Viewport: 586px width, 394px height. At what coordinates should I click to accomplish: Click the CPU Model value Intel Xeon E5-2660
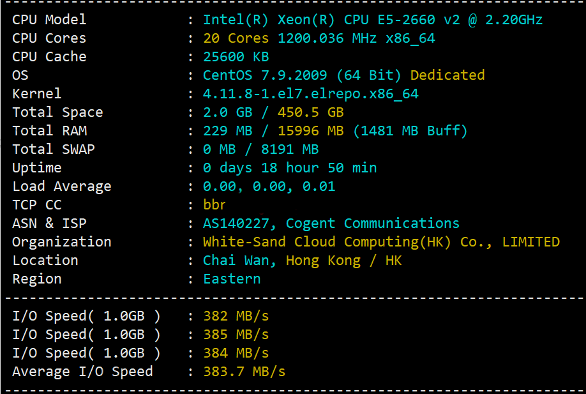[x=372, y=20]
